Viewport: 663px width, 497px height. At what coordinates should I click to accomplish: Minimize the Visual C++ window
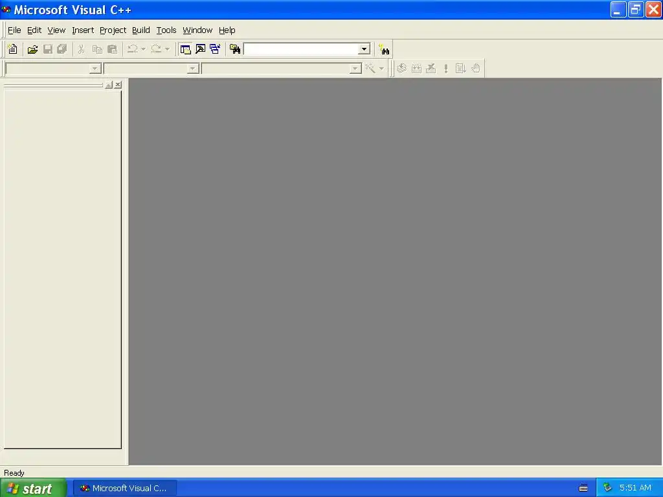[618, 10]
